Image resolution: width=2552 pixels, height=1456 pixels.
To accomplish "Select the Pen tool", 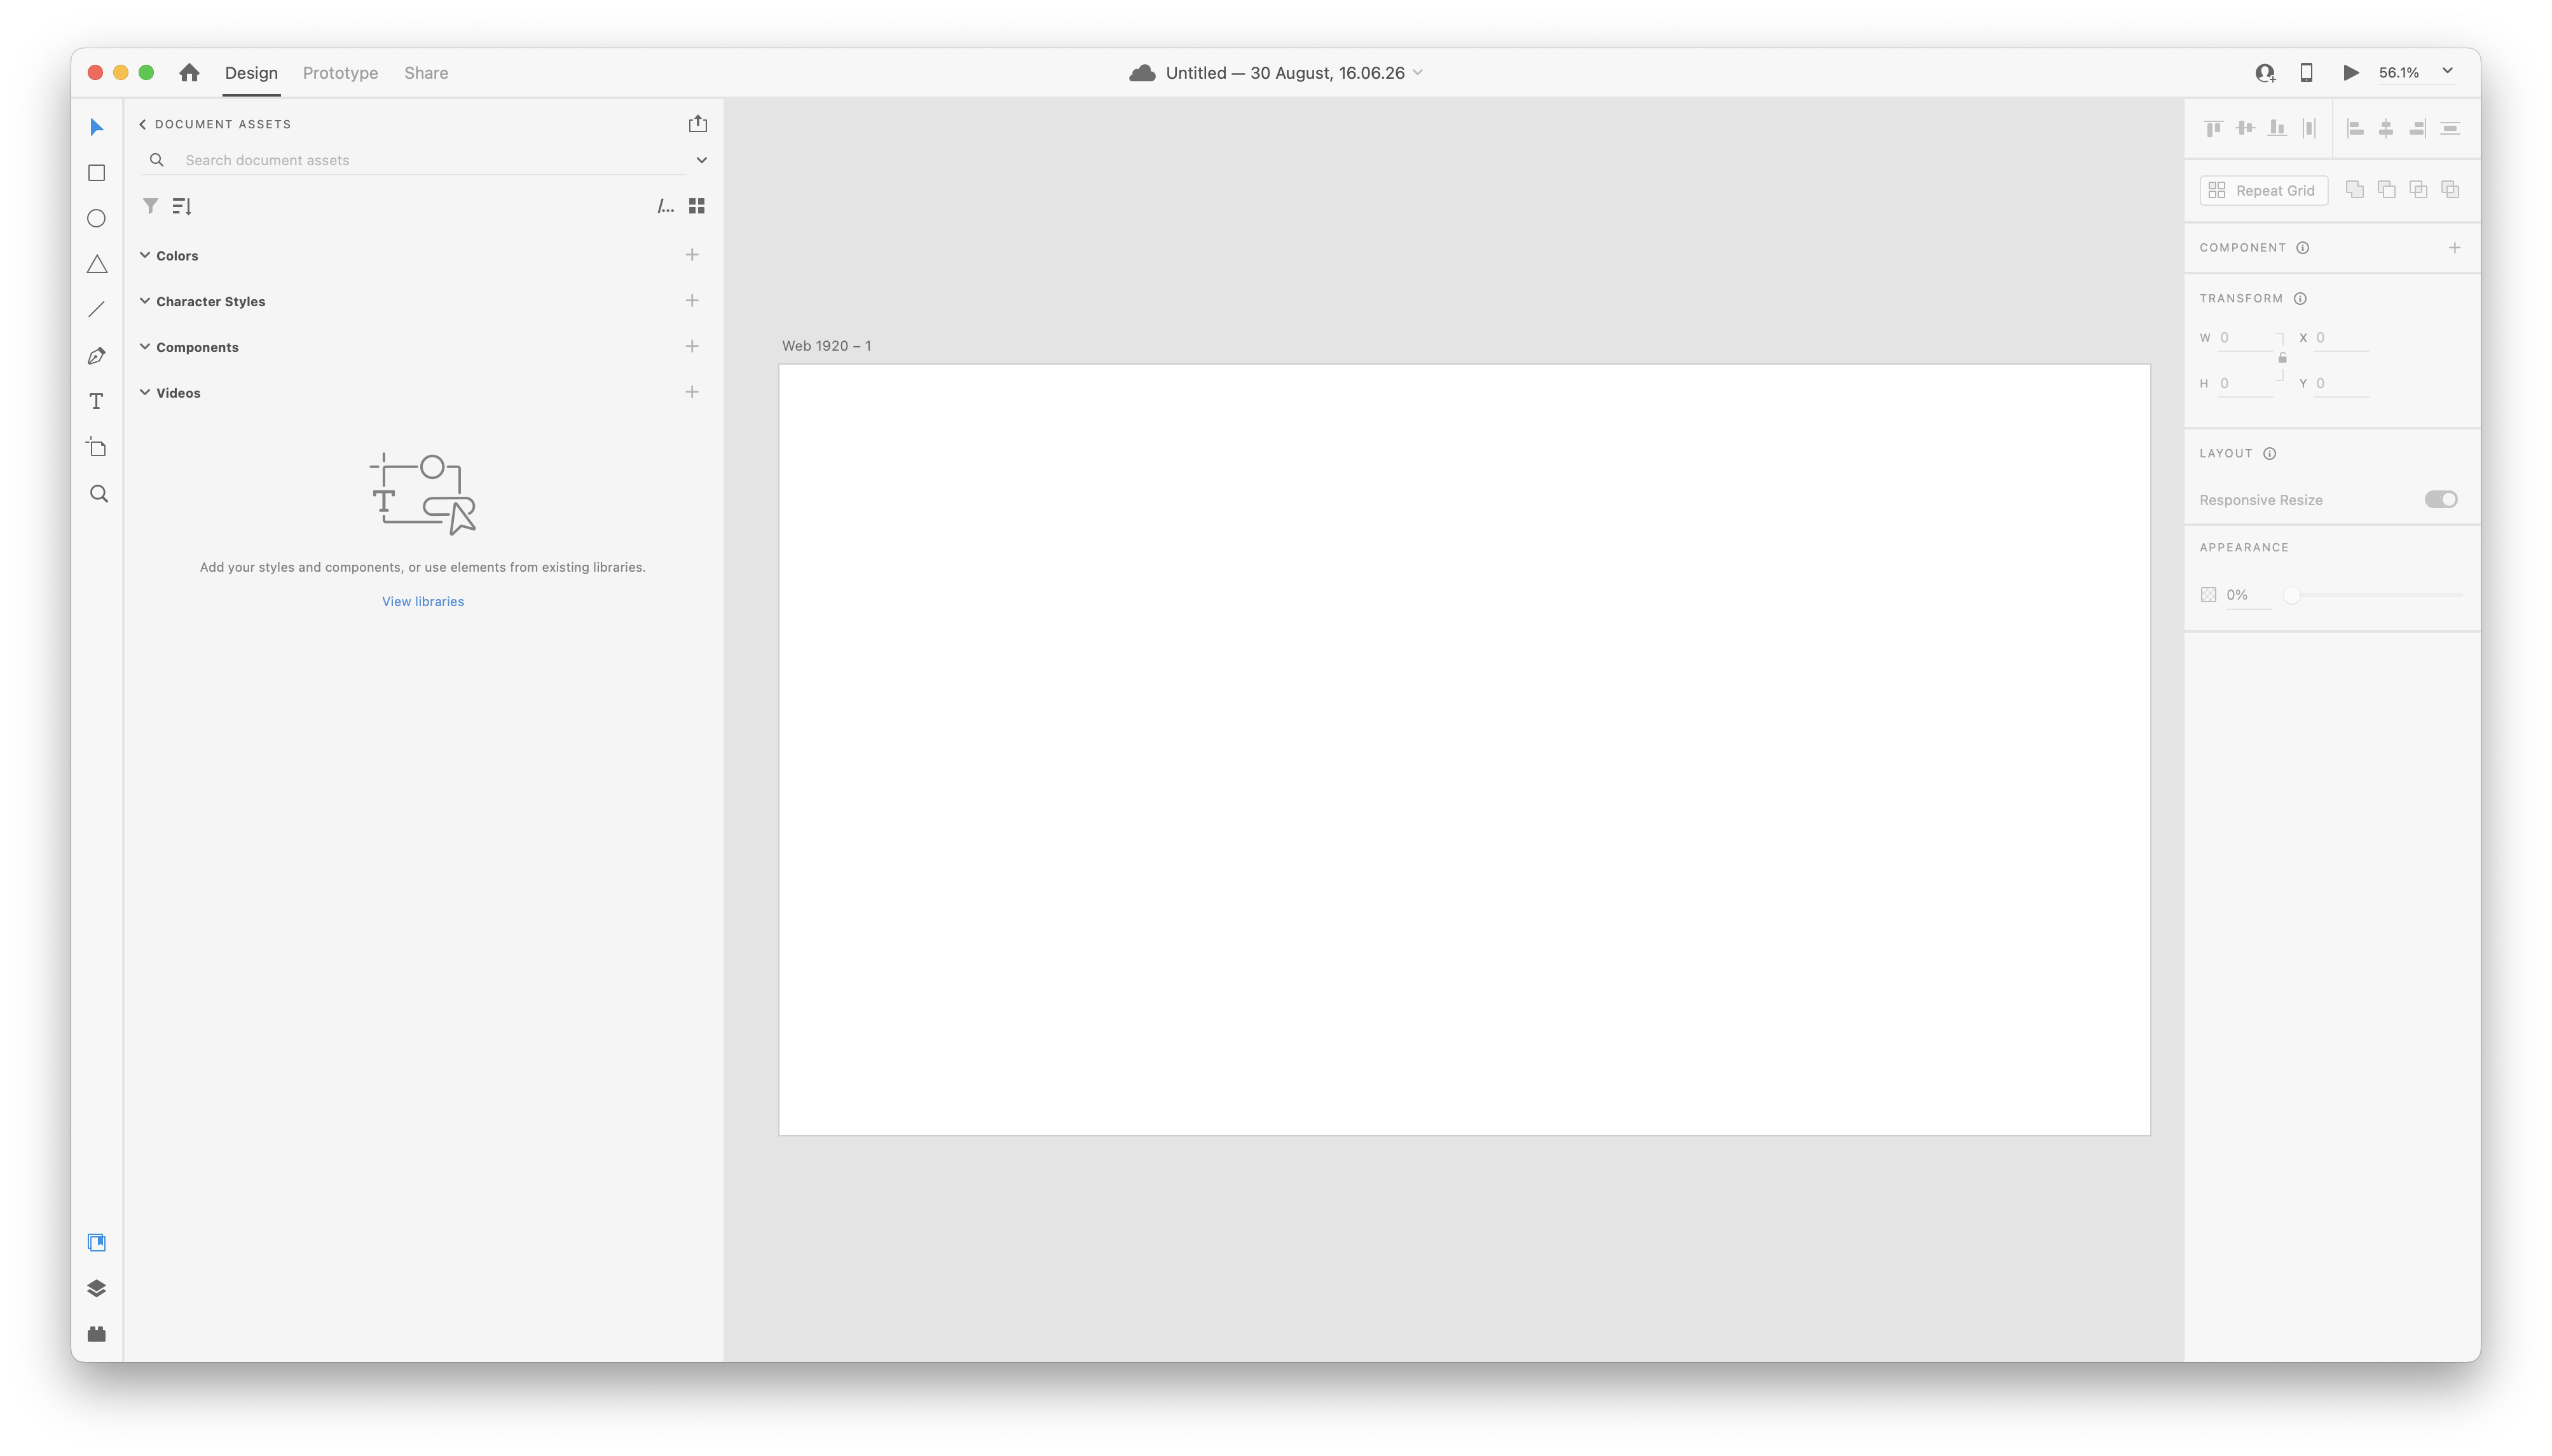I will (x=96, y=356).
